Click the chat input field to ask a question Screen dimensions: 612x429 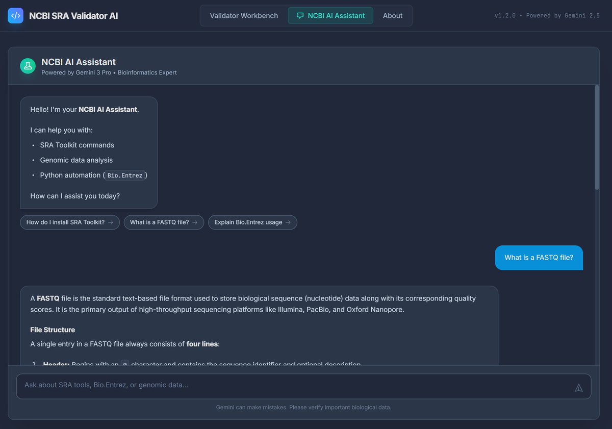point(303,386)
